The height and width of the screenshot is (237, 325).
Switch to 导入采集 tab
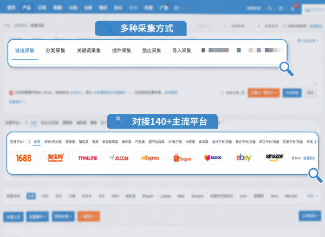(181, 50)
